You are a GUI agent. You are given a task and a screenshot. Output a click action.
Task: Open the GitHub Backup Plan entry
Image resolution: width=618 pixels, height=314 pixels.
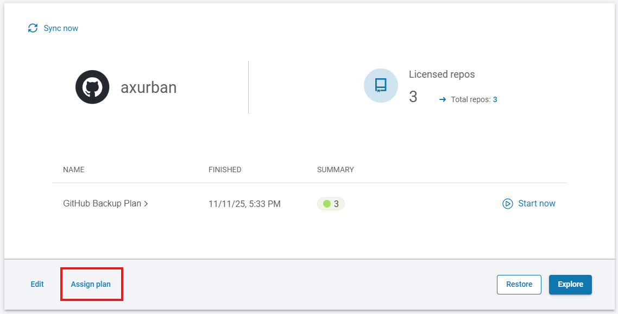click(102, 204)
